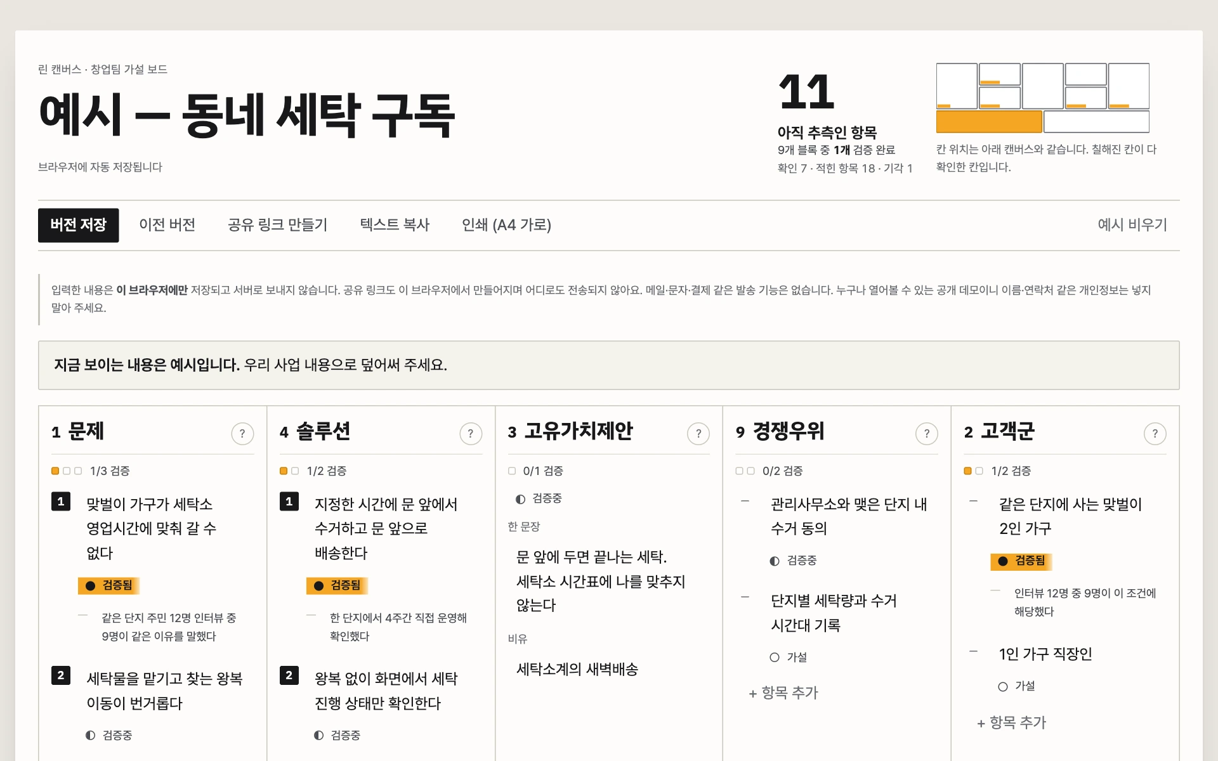Add item via 항목 추가 in 경쟁우위

point(784,693)
